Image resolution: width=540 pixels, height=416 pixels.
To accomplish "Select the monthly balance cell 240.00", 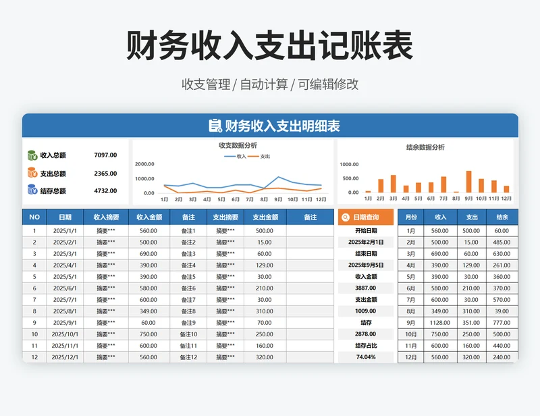I will pos(502,357).
